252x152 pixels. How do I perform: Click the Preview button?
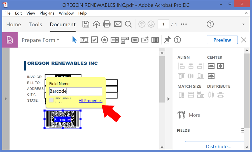[222, 40]
